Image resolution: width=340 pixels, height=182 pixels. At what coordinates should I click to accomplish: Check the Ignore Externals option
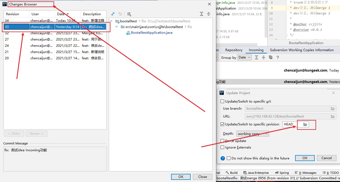222,147
